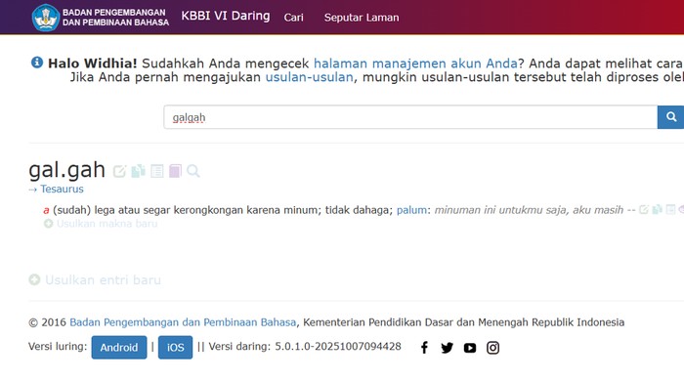The image size is (684, 382).
Task: Click Usulkan entri baru
Action: pyautogui.click(x=103, y=280)
